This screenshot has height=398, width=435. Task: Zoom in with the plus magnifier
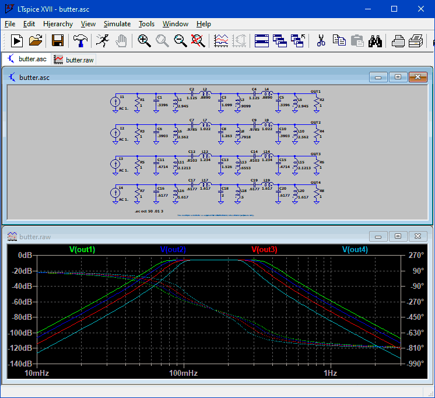pyautogui.click(x=144, y=41)
